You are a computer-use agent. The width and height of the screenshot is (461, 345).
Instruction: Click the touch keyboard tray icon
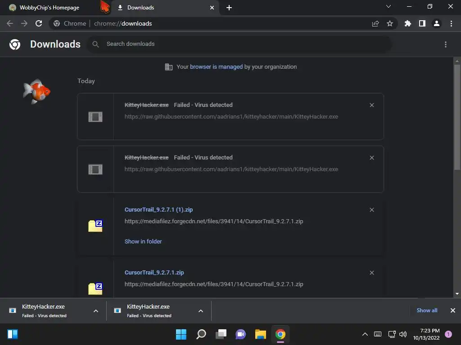click(x=378, y=334)
